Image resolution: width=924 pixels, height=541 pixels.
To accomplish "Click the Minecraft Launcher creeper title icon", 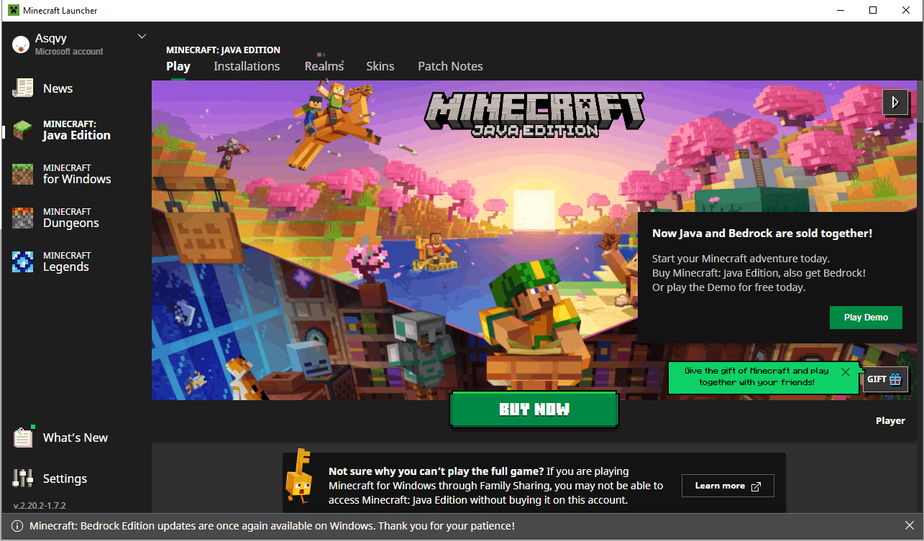I will 14,11.
